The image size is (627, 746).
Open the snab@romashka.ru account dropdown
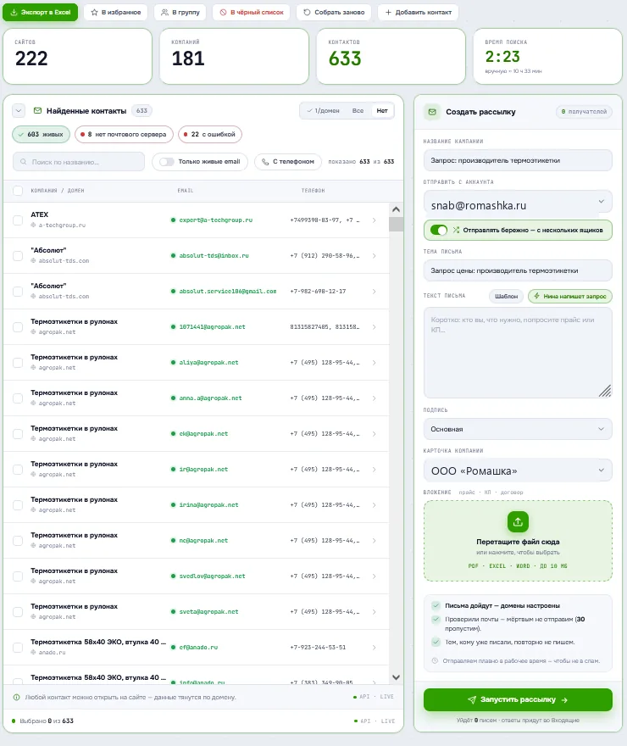point(518,203)
